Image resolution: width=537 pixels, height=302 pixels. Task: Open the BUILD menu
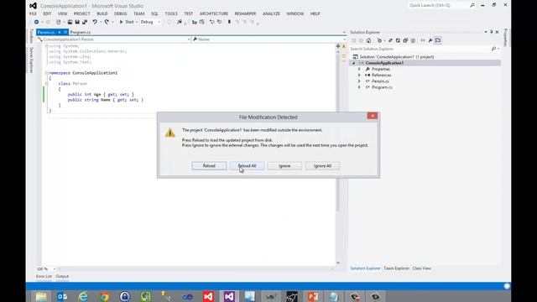(102, 13)
